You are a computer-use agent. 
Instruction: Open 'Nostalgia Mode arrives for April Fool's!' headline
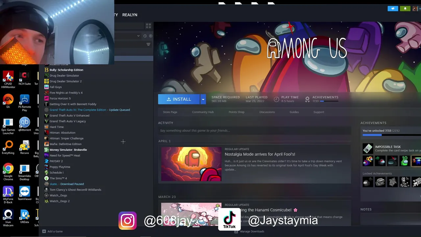pos(260,154)
